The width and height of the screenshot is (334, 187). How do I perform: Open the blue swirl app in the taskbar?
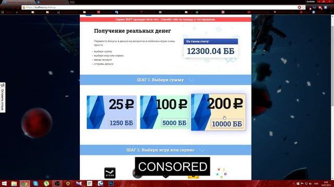tap(100, 183)
